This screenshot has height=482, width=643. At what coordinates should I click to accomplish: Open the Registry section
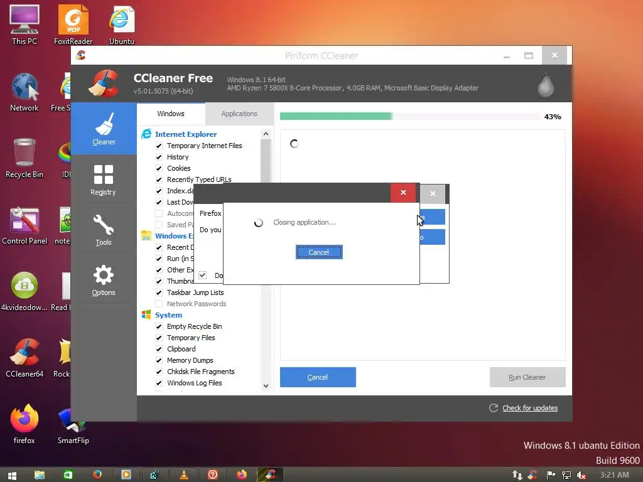tap(104, 180)
